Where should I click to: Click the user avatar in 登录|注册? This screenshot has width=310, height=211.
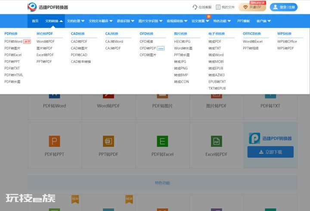pyautogui.click(x=275, y=7)
